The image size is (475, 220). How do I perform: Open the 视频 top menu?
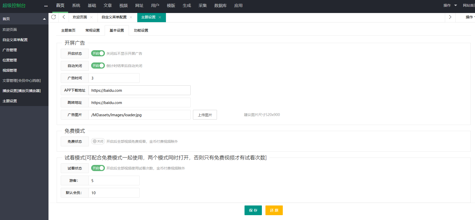[124, 6]
